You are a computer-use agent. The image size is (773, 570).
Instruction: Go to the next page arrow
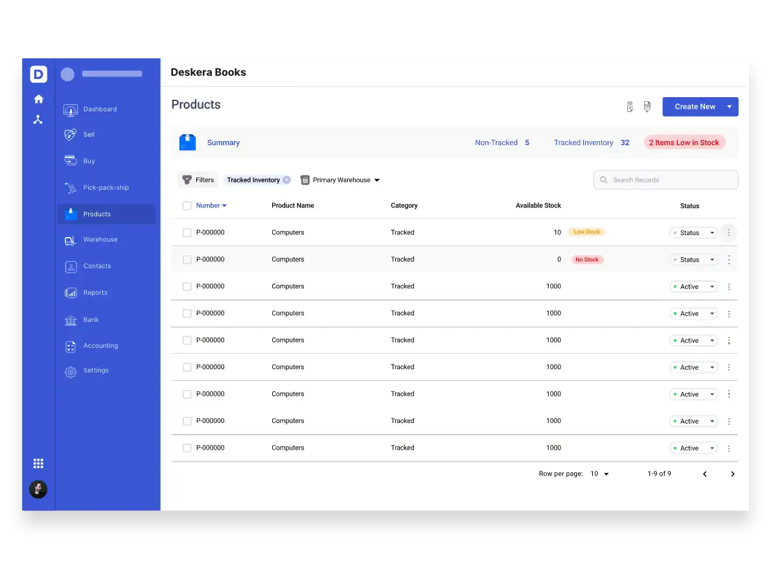click(x=733, y=474)
